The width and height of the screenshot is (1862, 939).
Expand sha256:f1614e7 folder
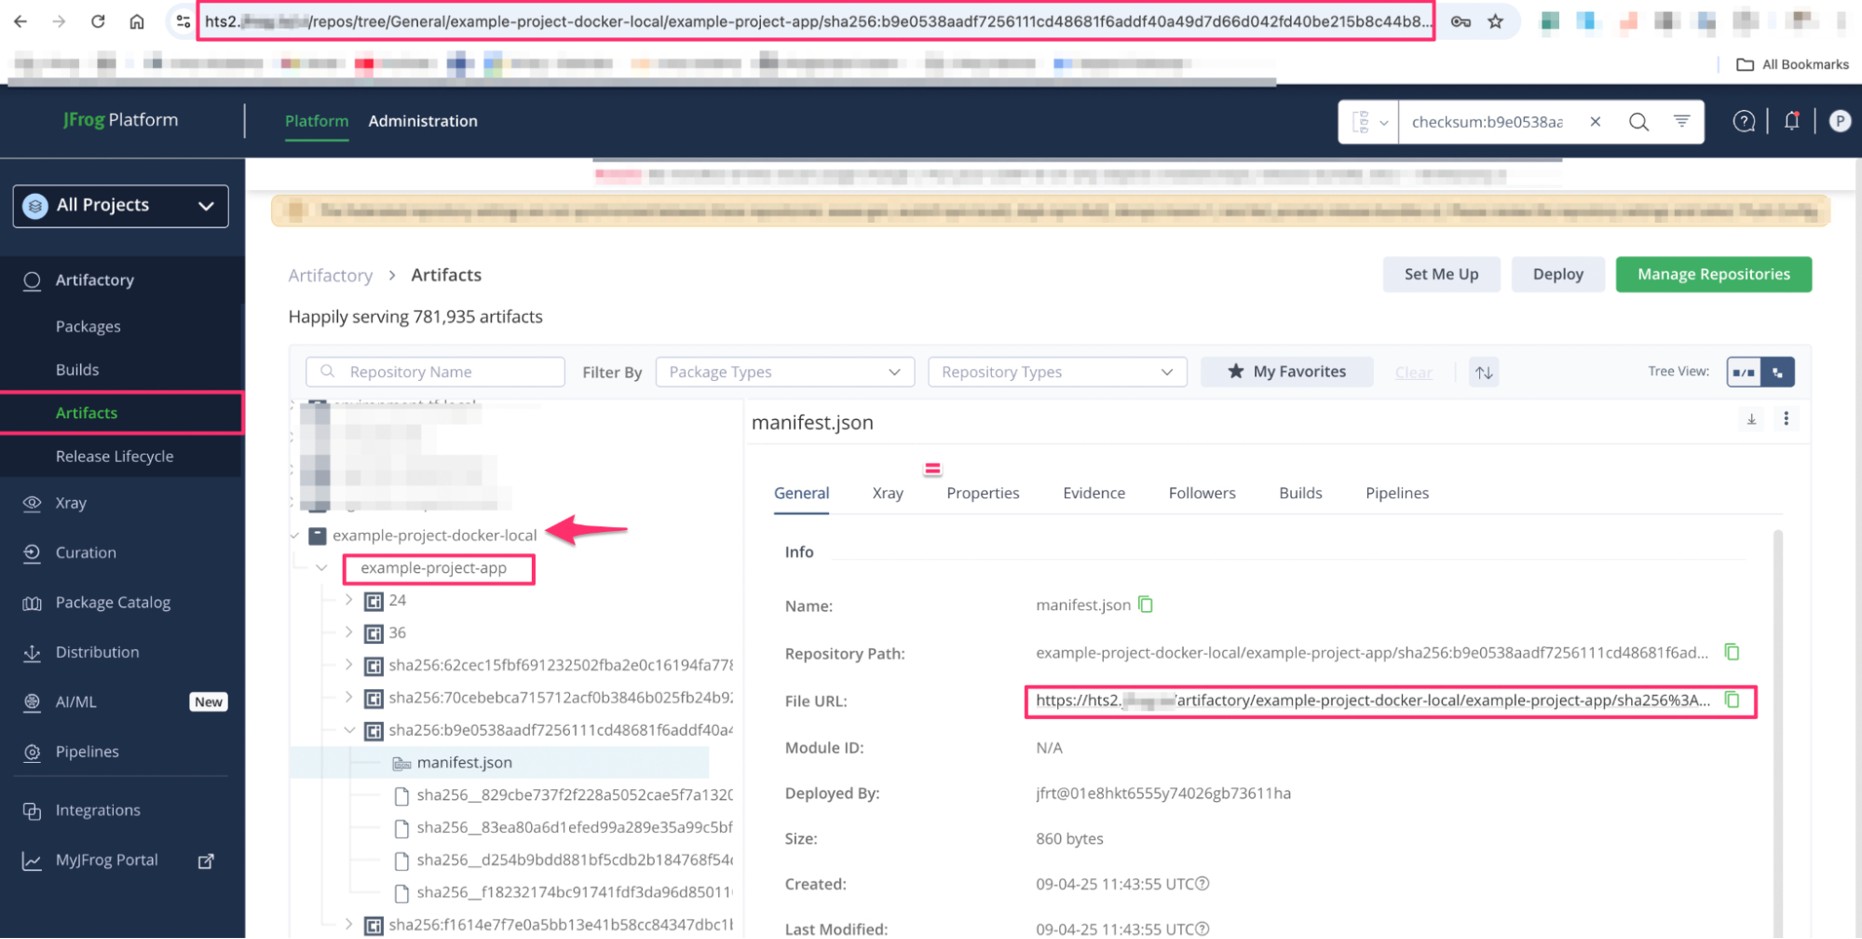[x=348, y=924]
